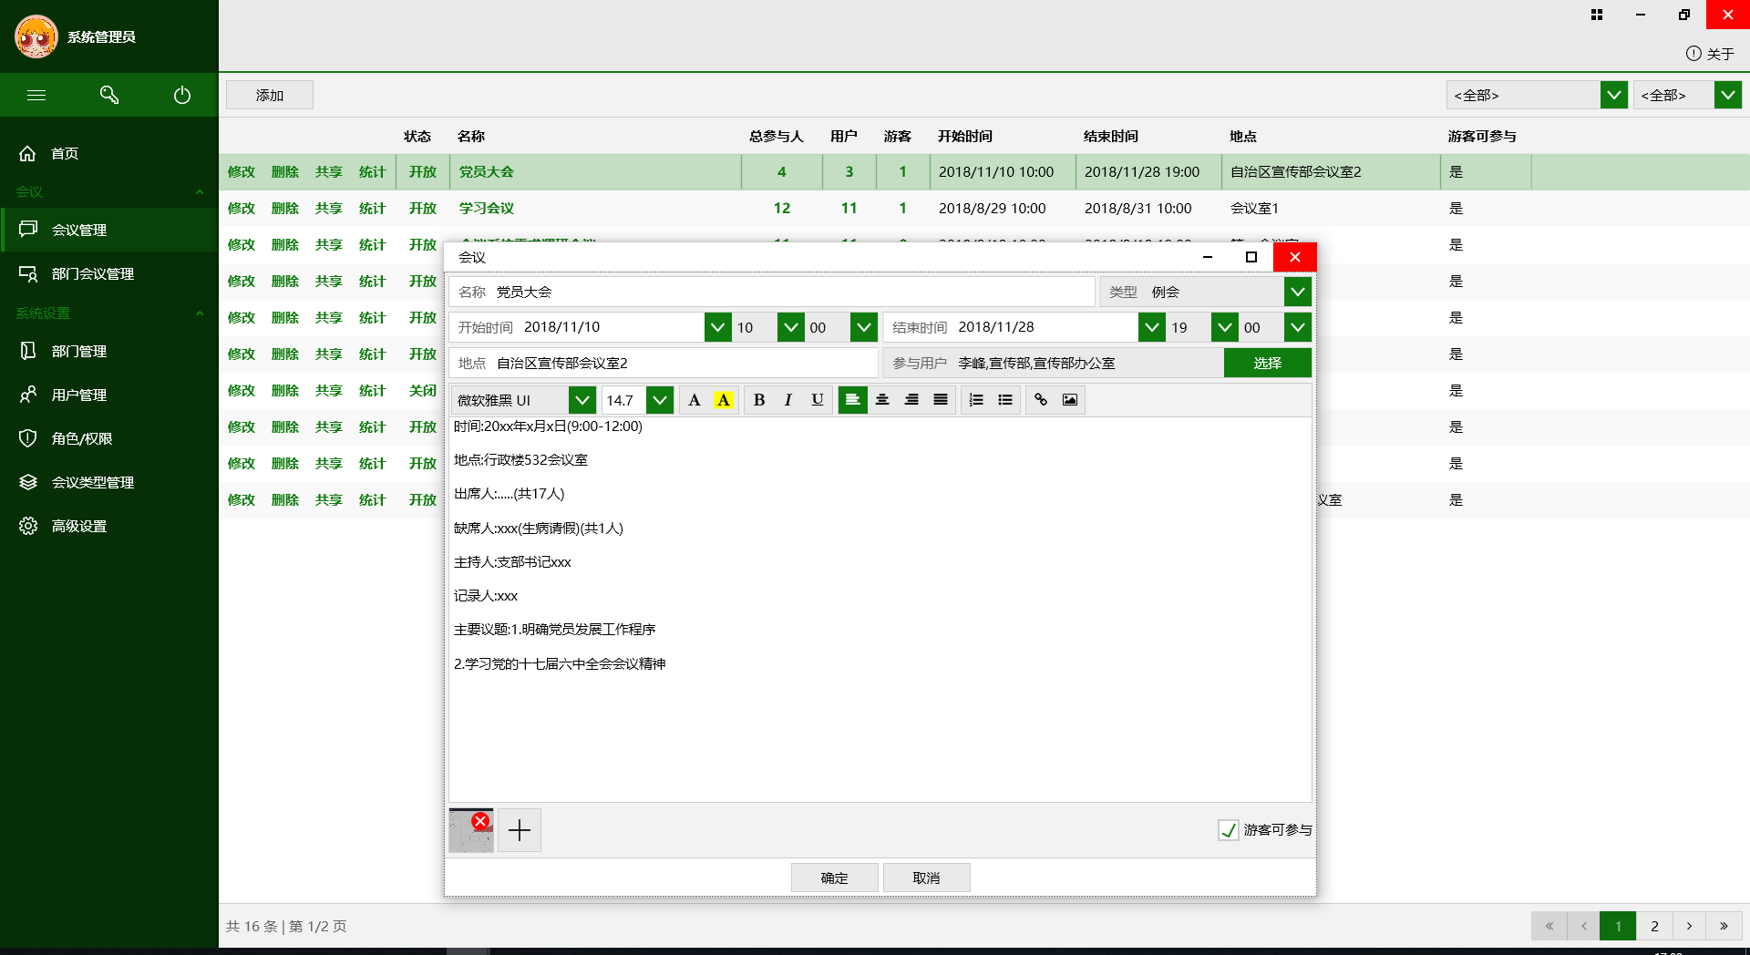Expand the font name dropdown
This screenshot has width=1750, height=955.
(582, 400)
